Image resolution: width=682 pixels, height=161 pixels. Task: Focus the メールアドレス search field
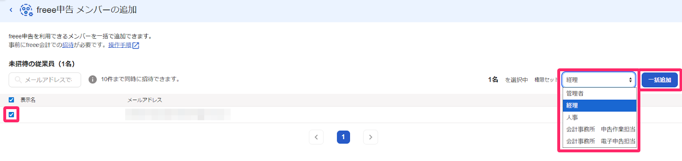click(x=45, y=80)
